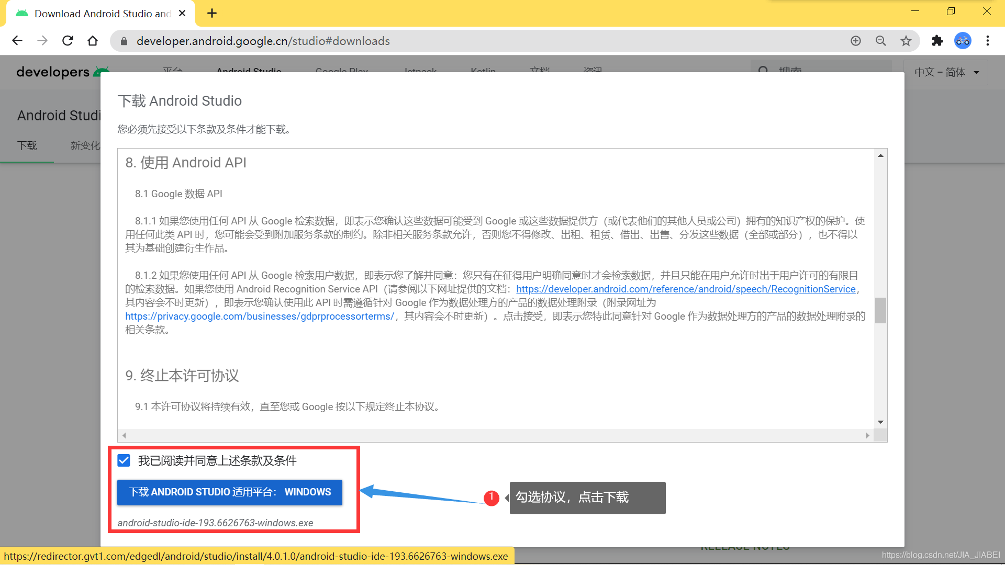
Task: Click the terms scroll down arrow
Action: (880, 422)
